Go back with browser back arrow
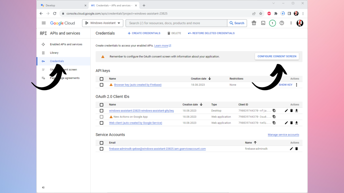 click(x=41, y=13)
